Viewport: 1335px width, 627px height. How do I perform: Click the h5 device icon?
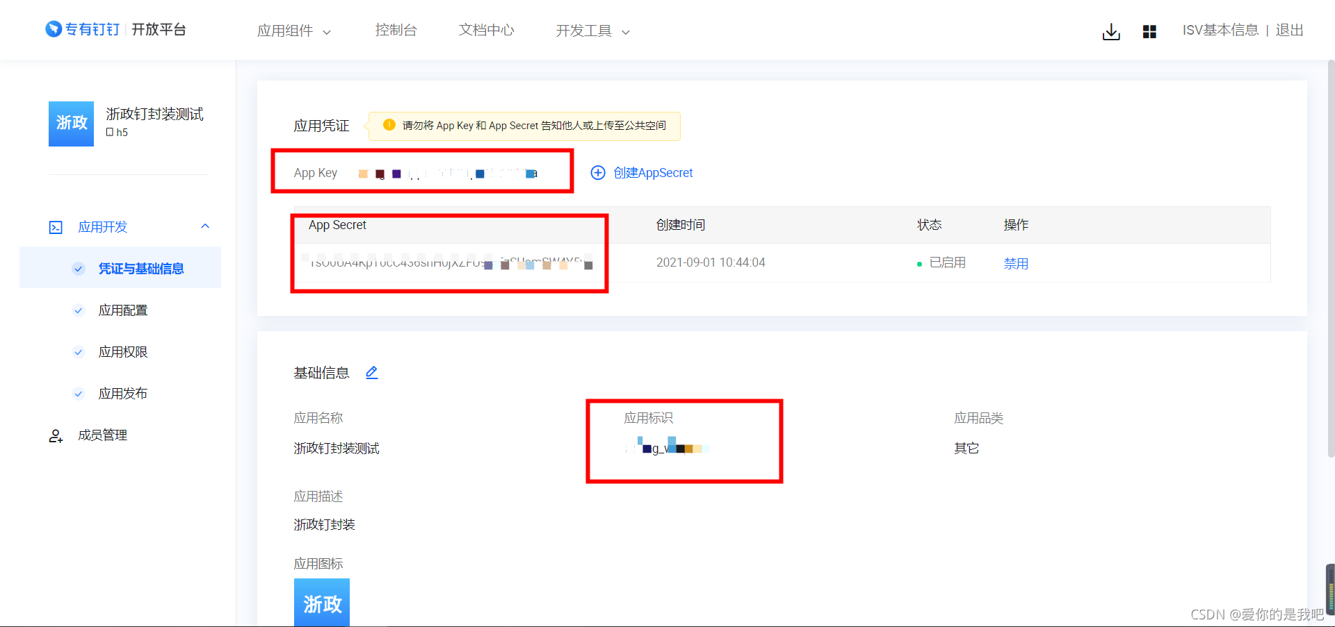point(110,132)
